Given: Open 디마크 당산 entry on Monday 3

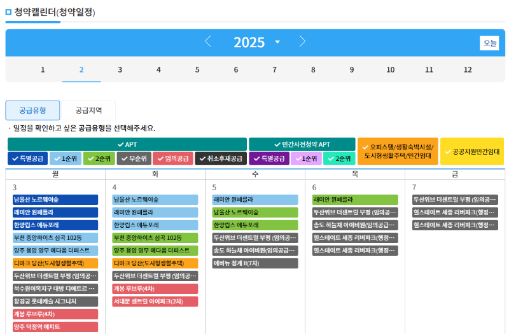Looking at the screenshot, I should 55,263.
